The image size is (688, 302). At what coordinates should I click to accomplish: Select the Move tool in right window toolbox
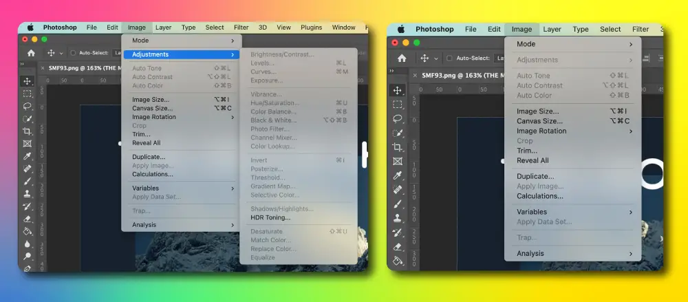398,90
